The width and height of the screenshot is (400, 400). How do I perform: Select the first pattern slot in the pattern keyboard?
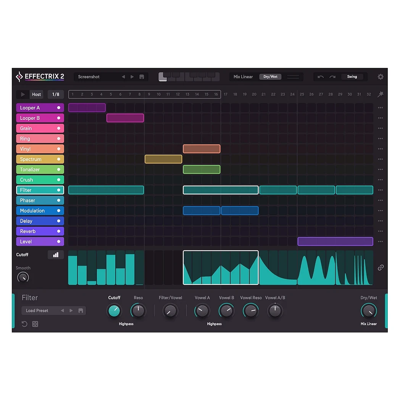point(162,76)
